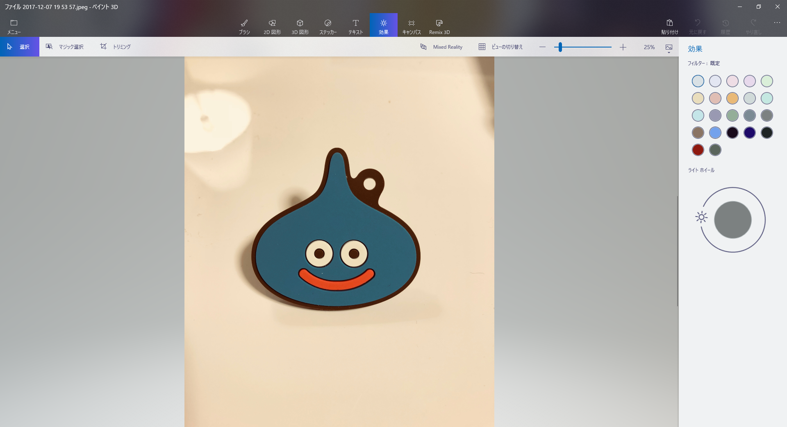787x427 pixels.
Task: Open the 3D 図形 shapes tool
Action: pyautogui.click(x=300, y=26)
